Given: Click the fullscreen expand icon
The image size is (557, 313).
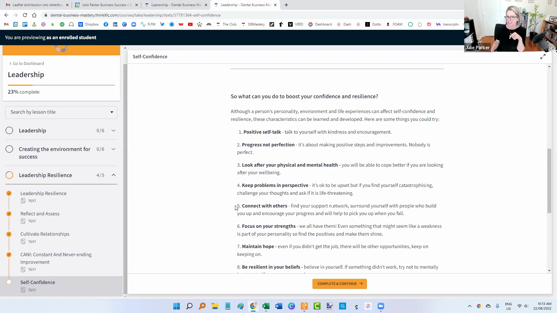Looking at the screenshot, I should pos(543,57).
